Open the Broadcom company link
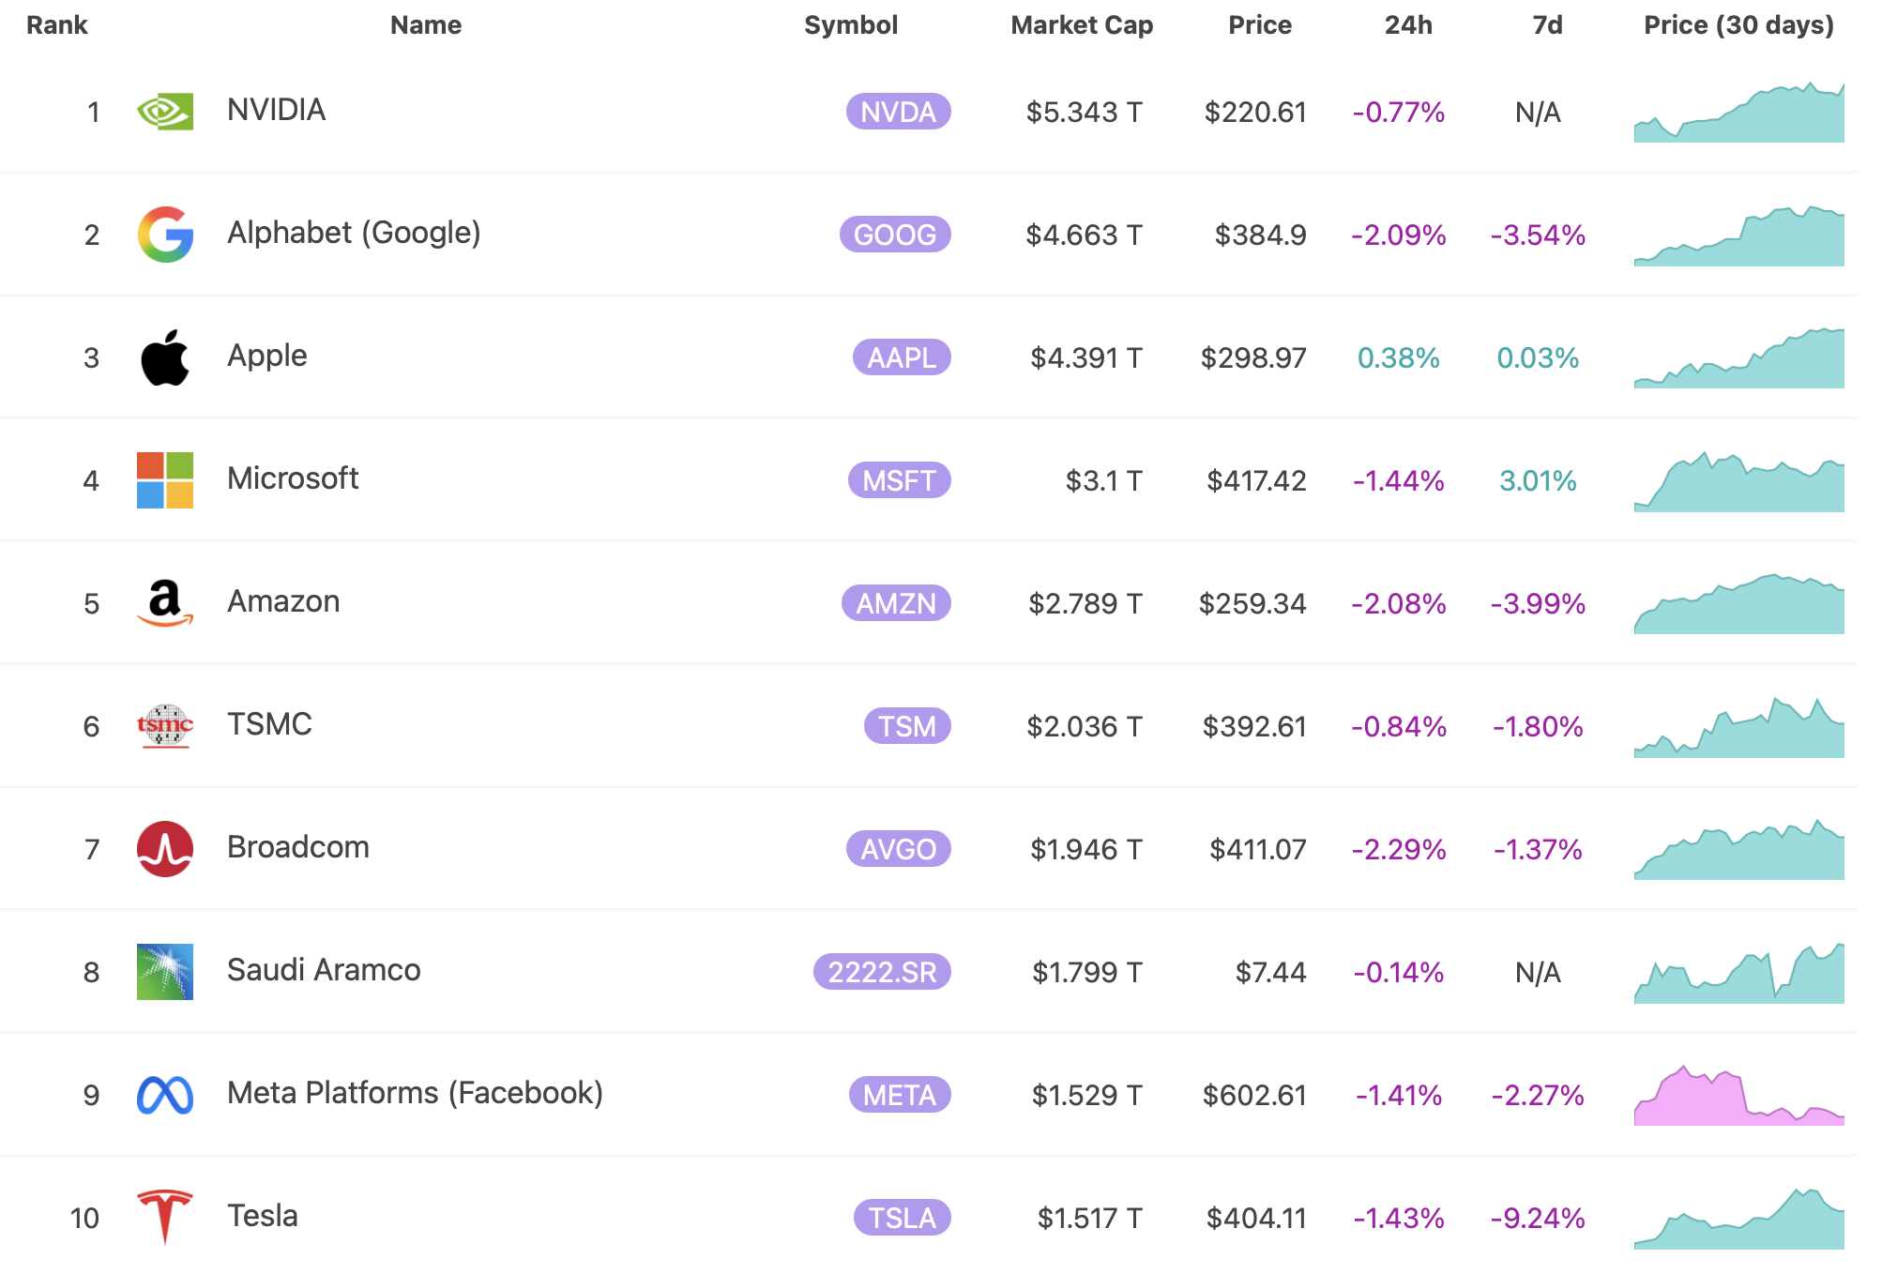 click(x=298, y=847)
